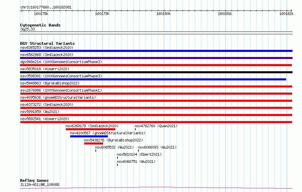This screenshot has height=192, width=302.
Task: Click the nsv5892541 (Almarri2020) label
Action: coord(45,119)
